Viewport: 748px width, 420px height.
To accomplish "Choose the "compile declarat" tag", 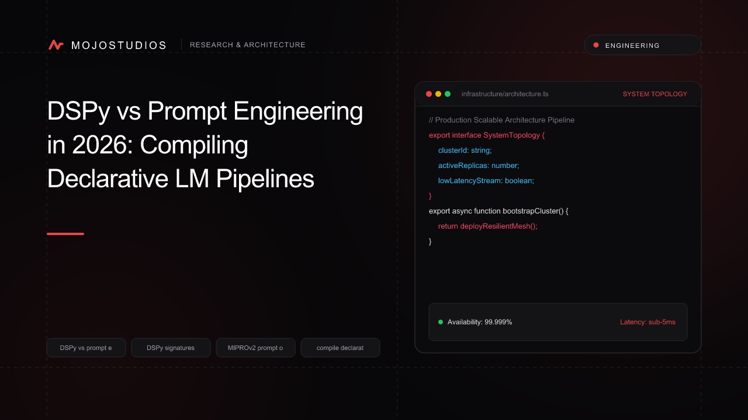I will [340, 348].
